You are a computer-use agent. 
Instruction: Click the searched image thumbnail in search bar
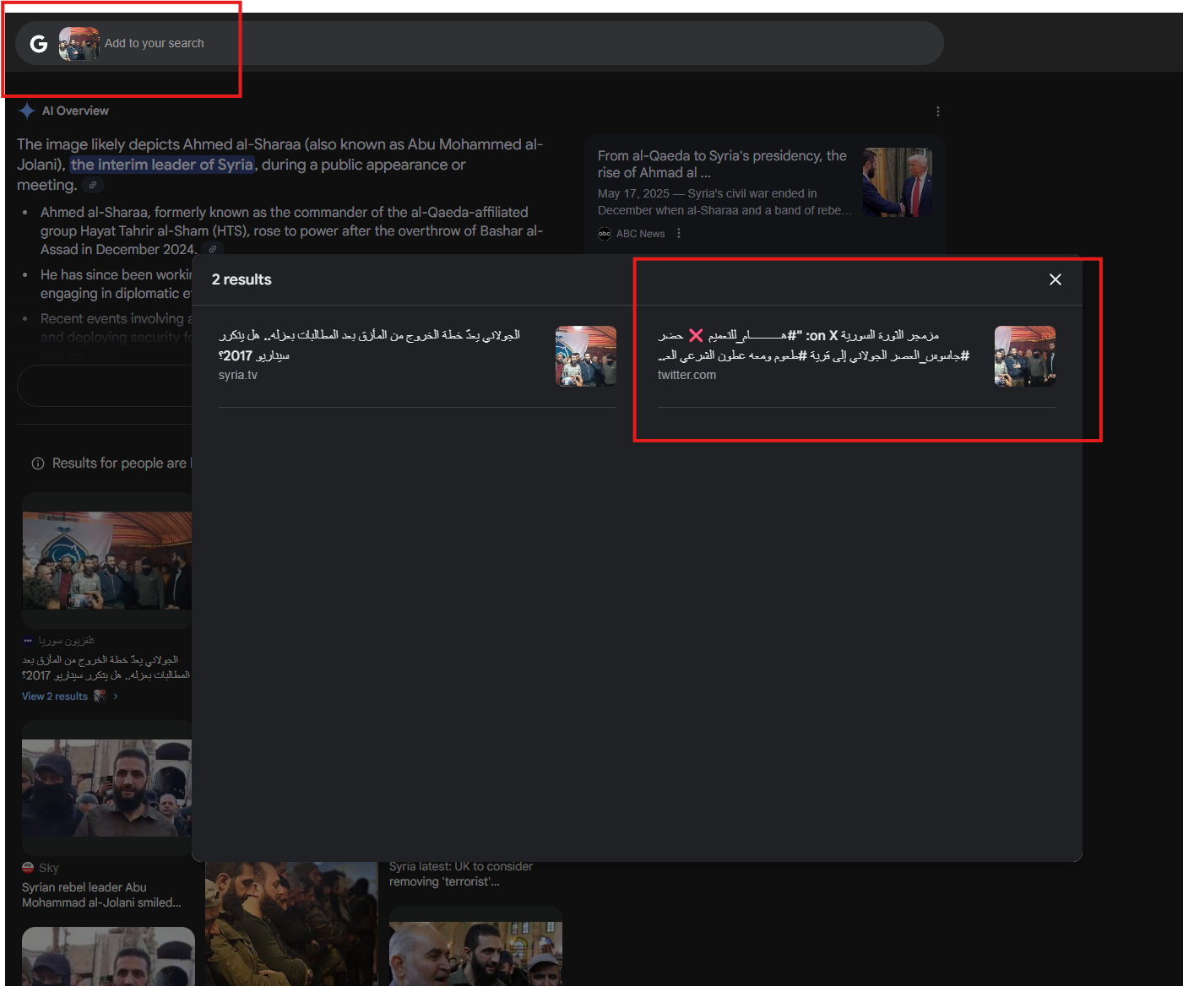click(x=79, y=44)
